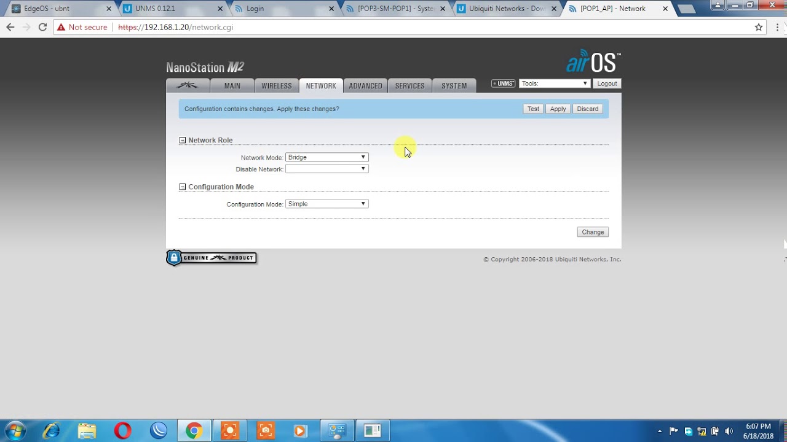
Task: Collapse the Network Role section
Action: tap(182, 140)
